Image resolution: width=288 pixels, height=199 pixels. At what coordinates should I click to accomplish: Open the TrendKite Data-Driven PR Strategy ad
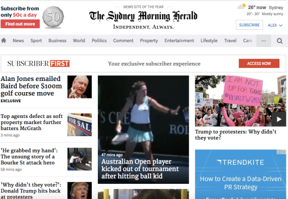click(240, 174)
